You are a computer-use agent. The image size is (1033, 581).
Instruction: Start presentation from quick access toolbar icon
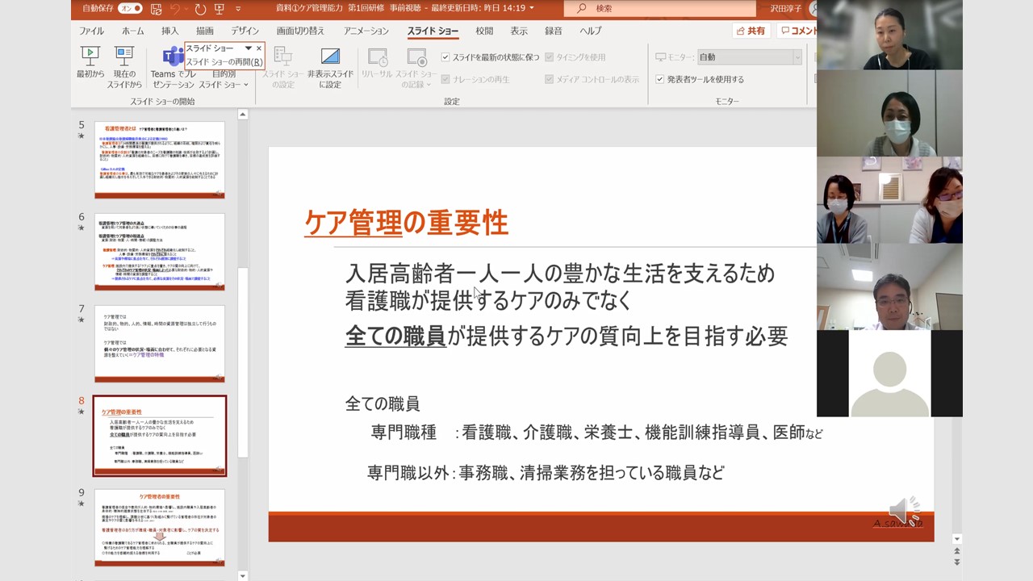tap(220, 9)
